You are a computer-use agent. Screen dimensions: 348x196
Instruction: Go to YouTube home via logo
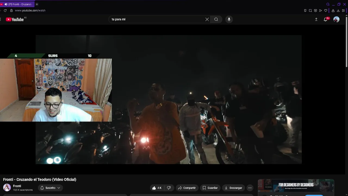coord(15,19)
